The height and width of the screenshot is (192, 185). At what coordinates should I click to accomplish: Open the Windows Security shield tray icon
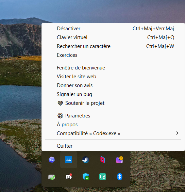point(86,177)
